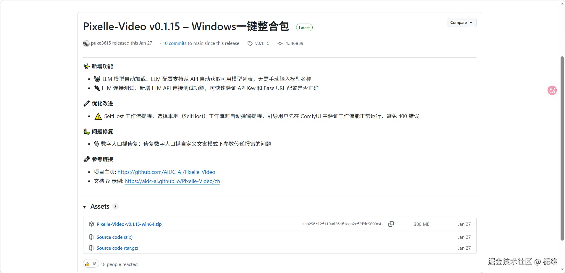The height and width of the screenshot is (273, 565).
Task: Click the 380 MB file size text
Action: click(422, 224)
